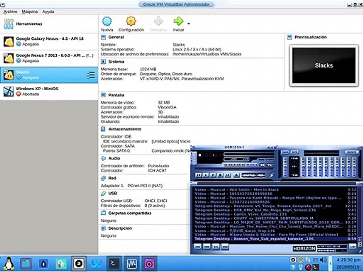Click ADD button in playlist

197,247
